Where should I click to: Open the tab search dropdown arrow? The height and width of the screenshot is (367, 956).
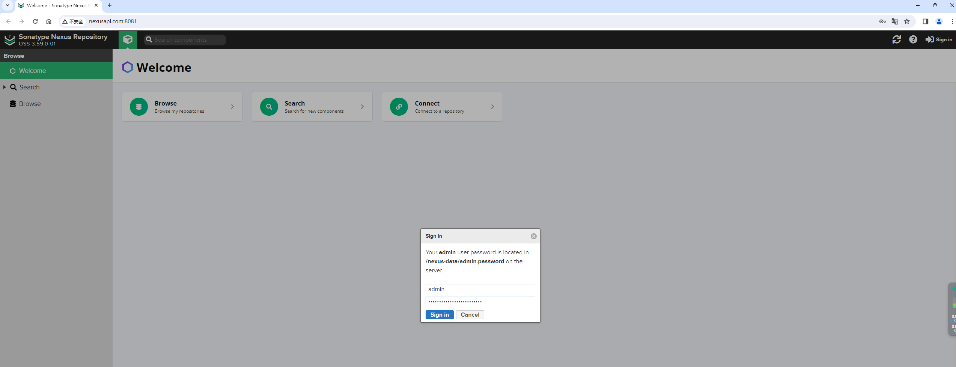[7, 5]
